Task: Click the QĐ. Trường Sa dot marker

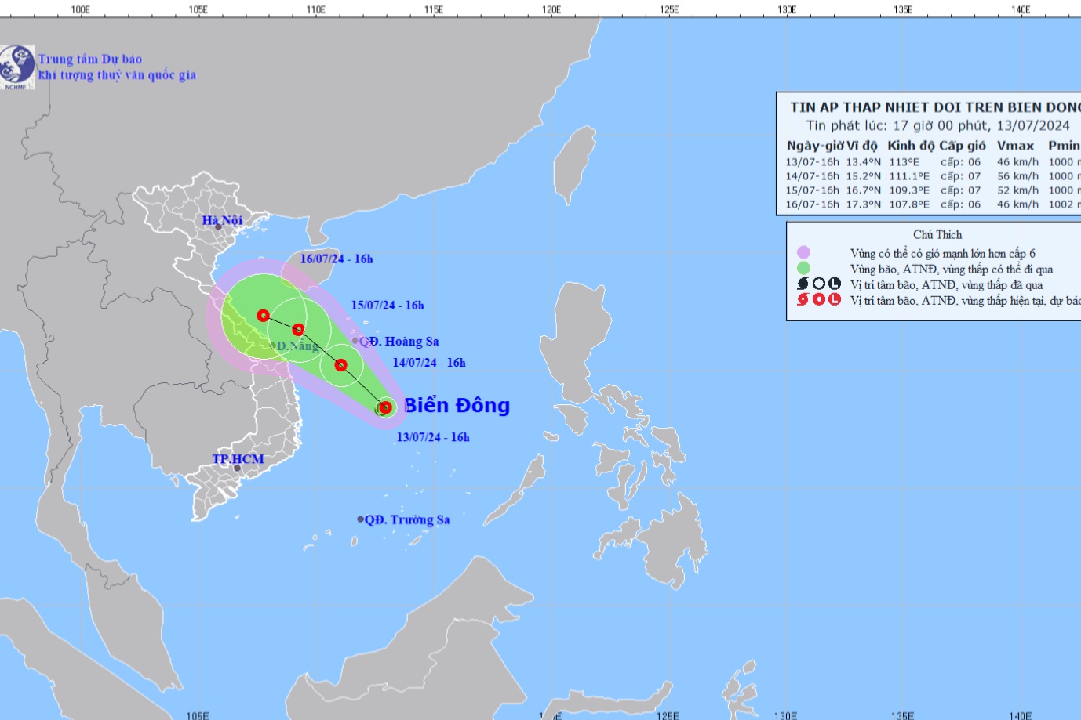Action: coord(361,519)
